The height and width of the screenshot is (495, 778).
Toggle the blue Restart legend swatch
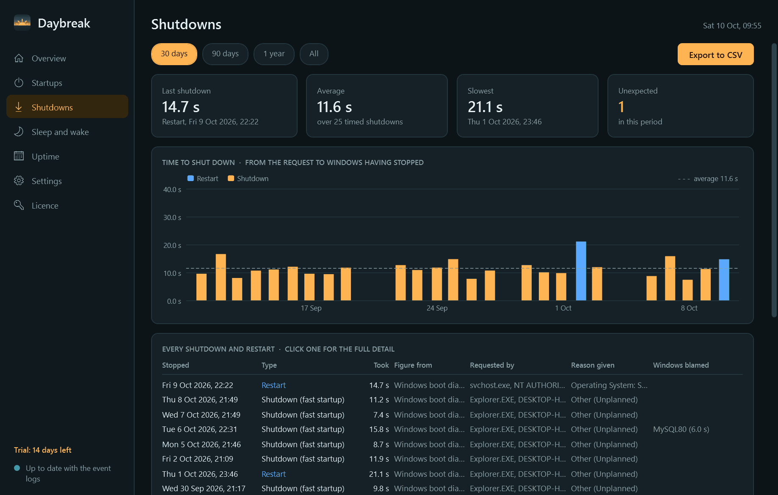[190, 179]
